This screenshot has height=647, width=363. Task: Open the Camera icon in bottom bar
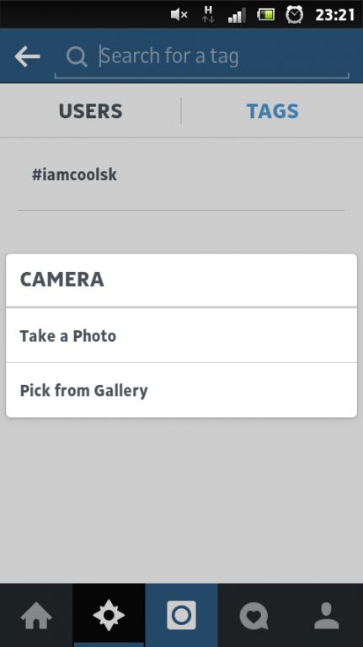pos(182,615)
